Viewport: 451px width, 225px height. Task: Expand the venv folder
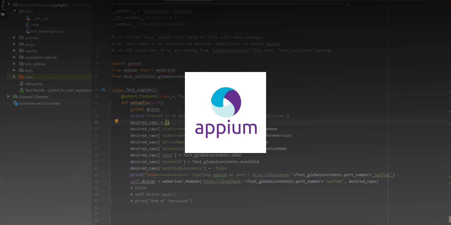tap(14, 77)
